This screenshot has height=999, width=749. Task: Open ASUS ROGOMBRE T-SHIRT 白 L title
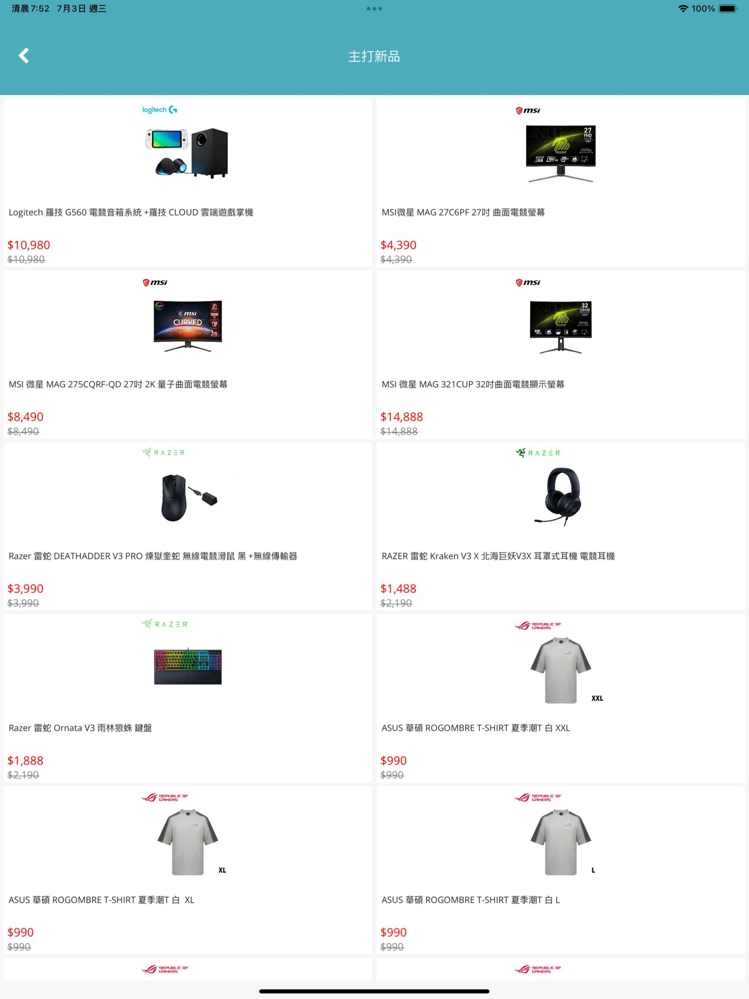click(x=471, y=900)
